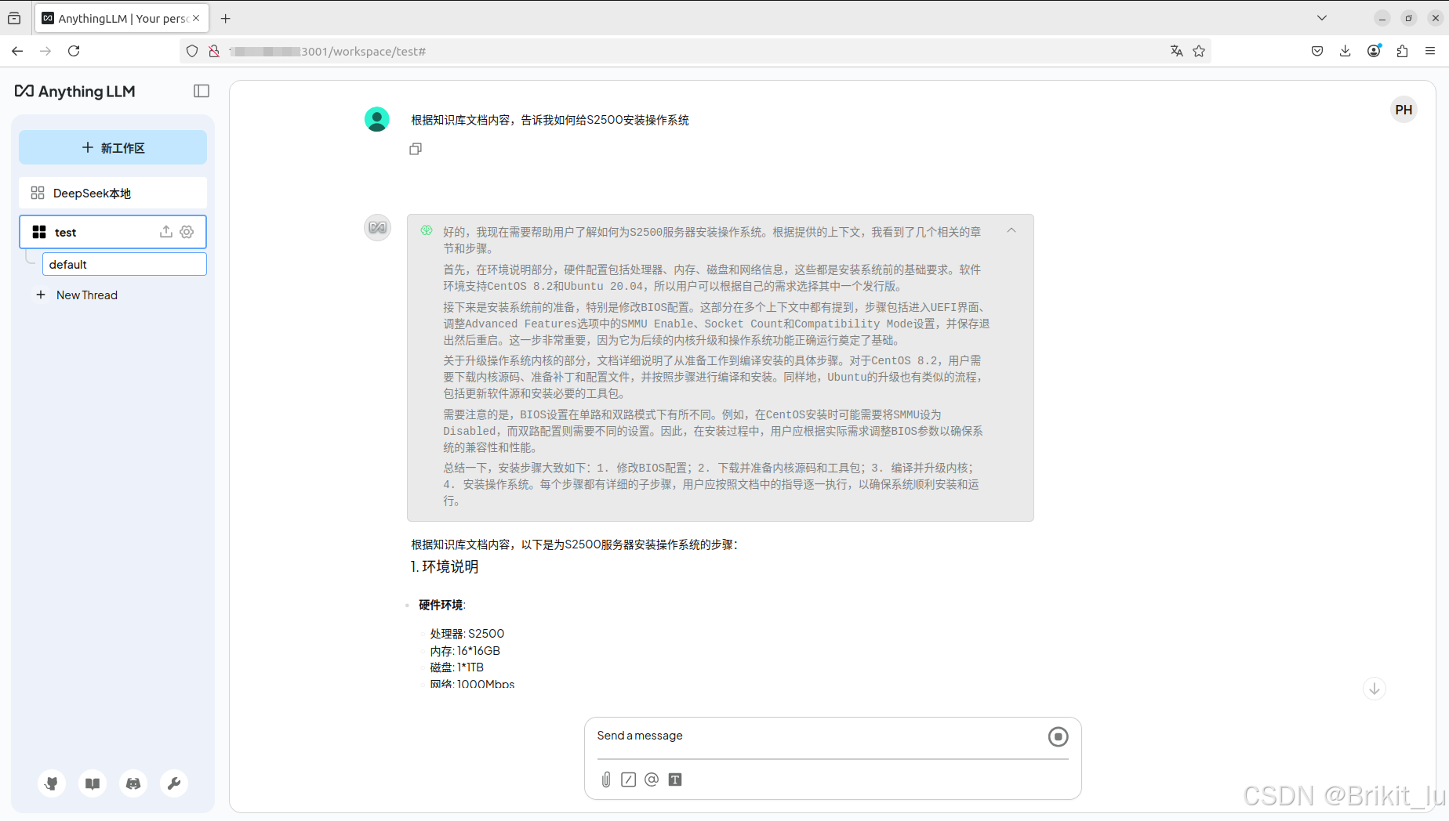Open Firefox account icon
Image resolution: width=1449 pixels, height=821 pixels.
pyautogui.click(x=1374, y=51)
